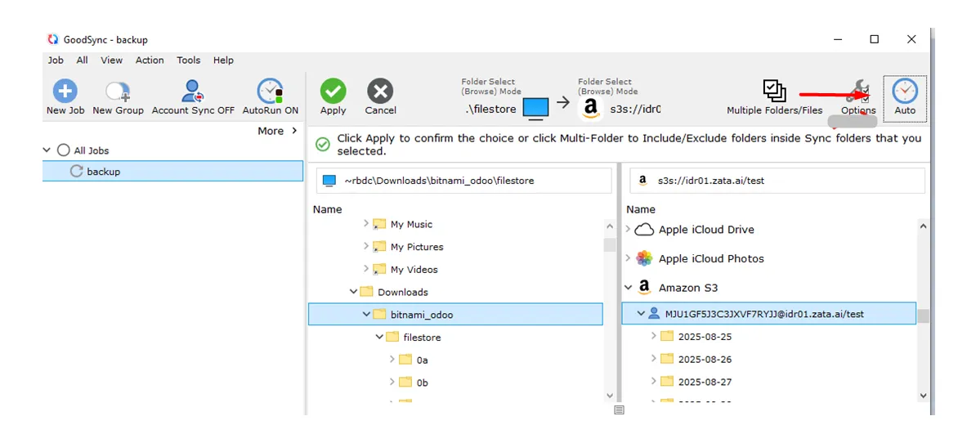
Task: Open the All menu
Action: tap(83, 60)
